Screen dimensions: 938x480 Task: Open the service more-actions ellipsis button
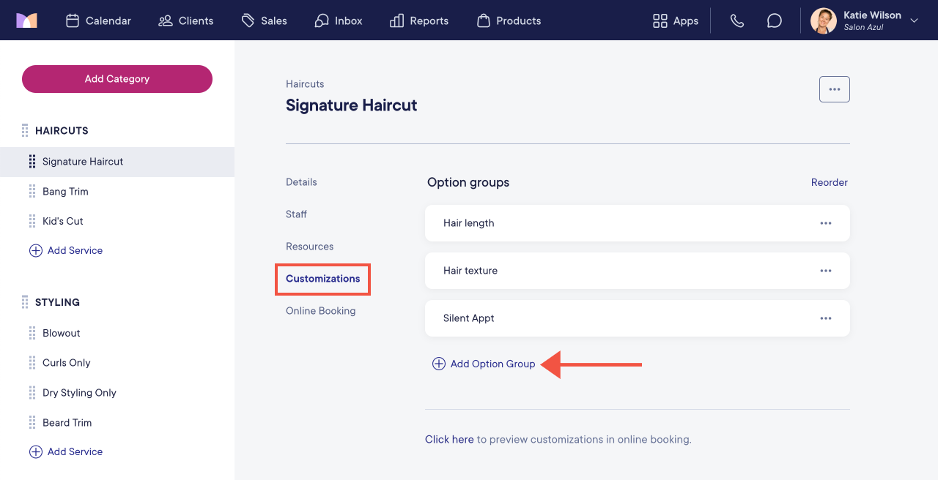point(835,89)
